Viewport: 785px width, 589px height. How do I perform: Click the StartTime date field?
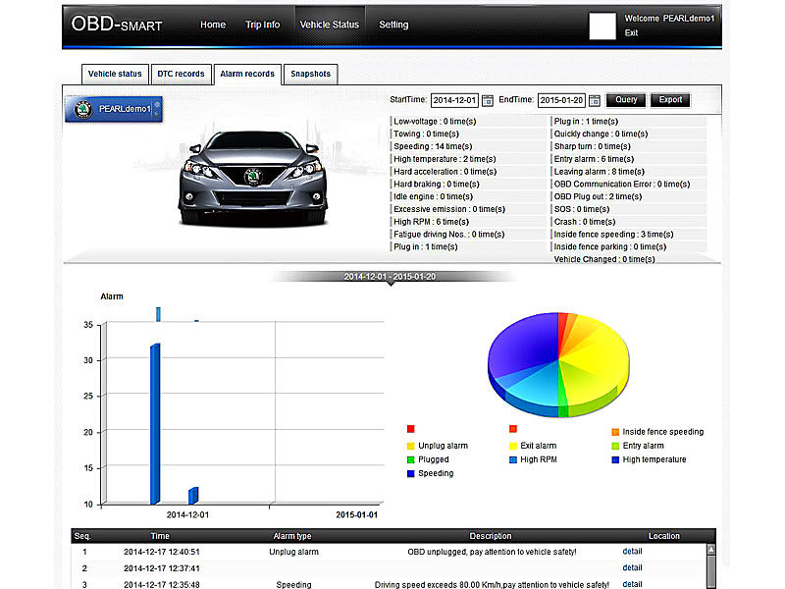[x=454, y=100]
